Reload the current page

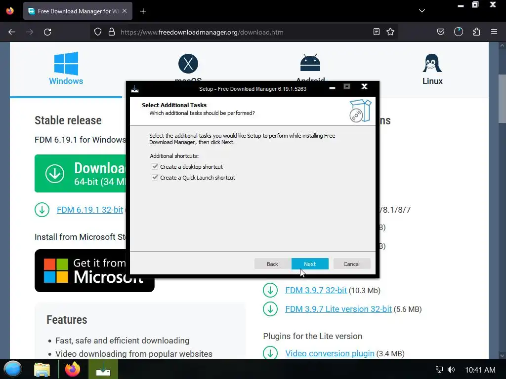point(47,32)
